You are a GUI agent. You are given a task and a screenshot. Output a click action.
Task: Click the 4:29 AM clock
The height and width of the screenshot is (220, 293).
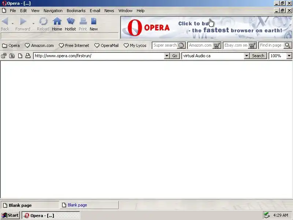tap(281, 215)
